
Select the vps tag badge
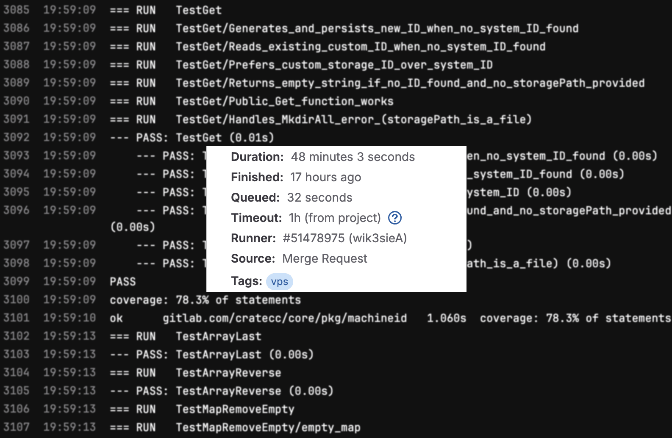280,282
